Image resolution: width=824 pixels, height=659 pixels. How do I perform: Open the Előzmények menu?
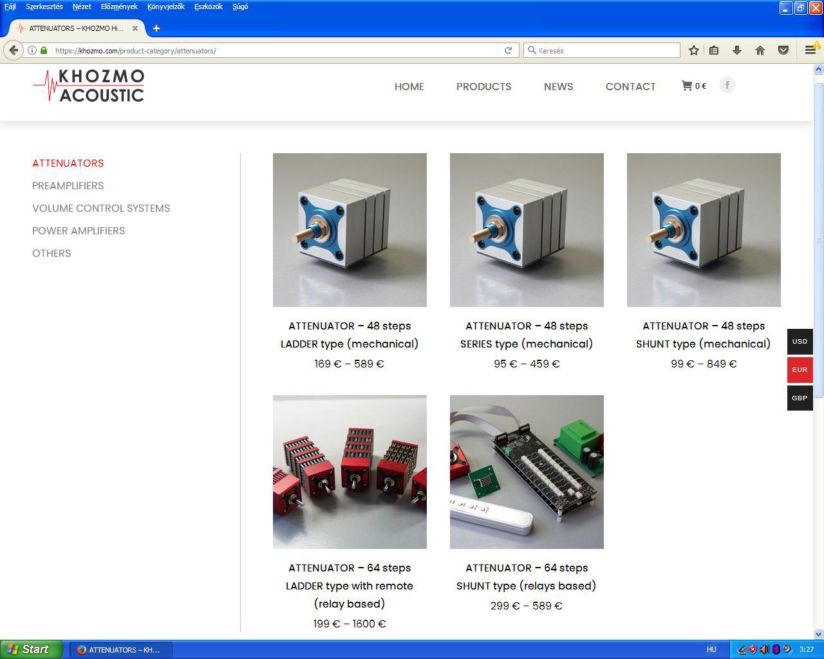(119, 6)
